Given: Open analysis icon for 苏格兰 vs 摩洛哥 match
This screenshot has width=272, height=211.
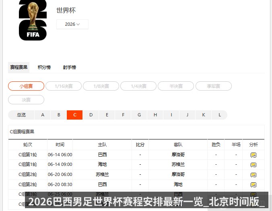Looking at the screenshot, I should point(253,175).
